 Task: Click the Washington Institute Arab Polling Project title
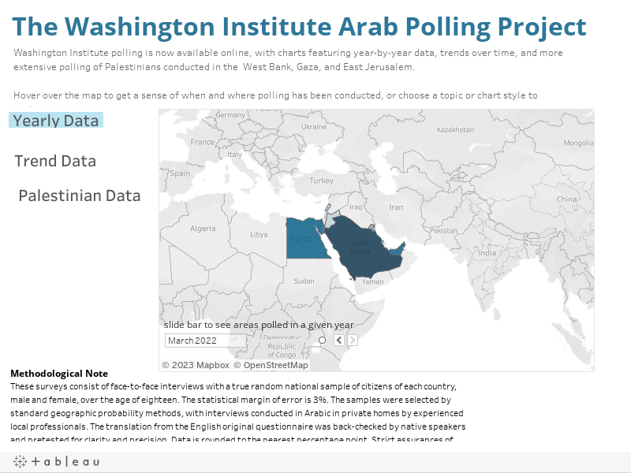click(x=299, y=27)
